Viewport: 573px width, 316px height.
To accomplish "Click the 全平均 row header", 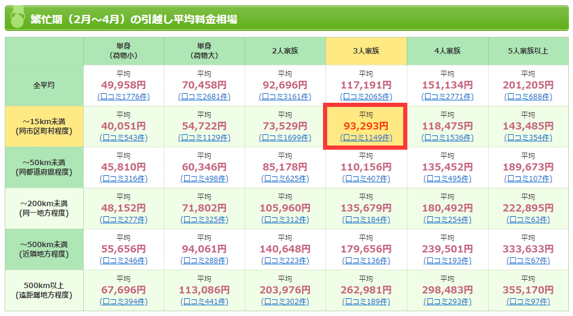I will [44, 85].
